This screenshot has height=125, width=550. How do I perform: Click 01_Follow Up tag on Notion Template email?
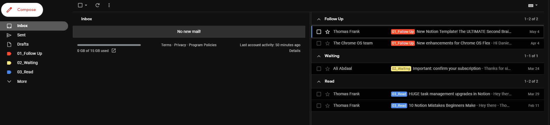(x=403, y=32)
